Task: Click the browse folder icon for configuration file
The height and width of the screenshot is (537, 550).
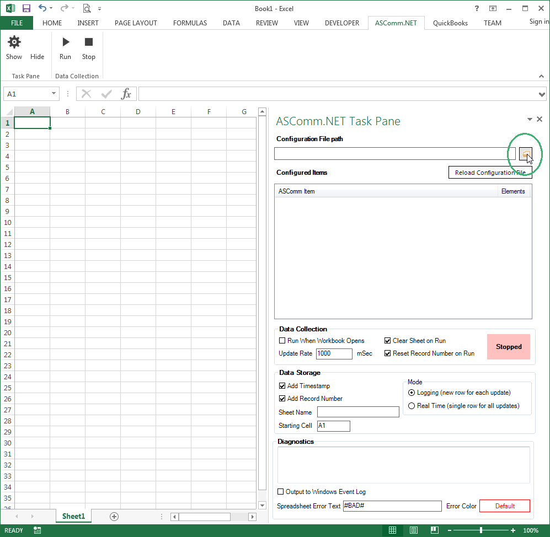Action: click(x=525, y=154)
